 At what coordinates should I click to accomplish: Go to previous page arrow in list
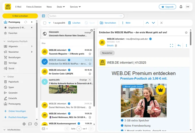[67, 129]
